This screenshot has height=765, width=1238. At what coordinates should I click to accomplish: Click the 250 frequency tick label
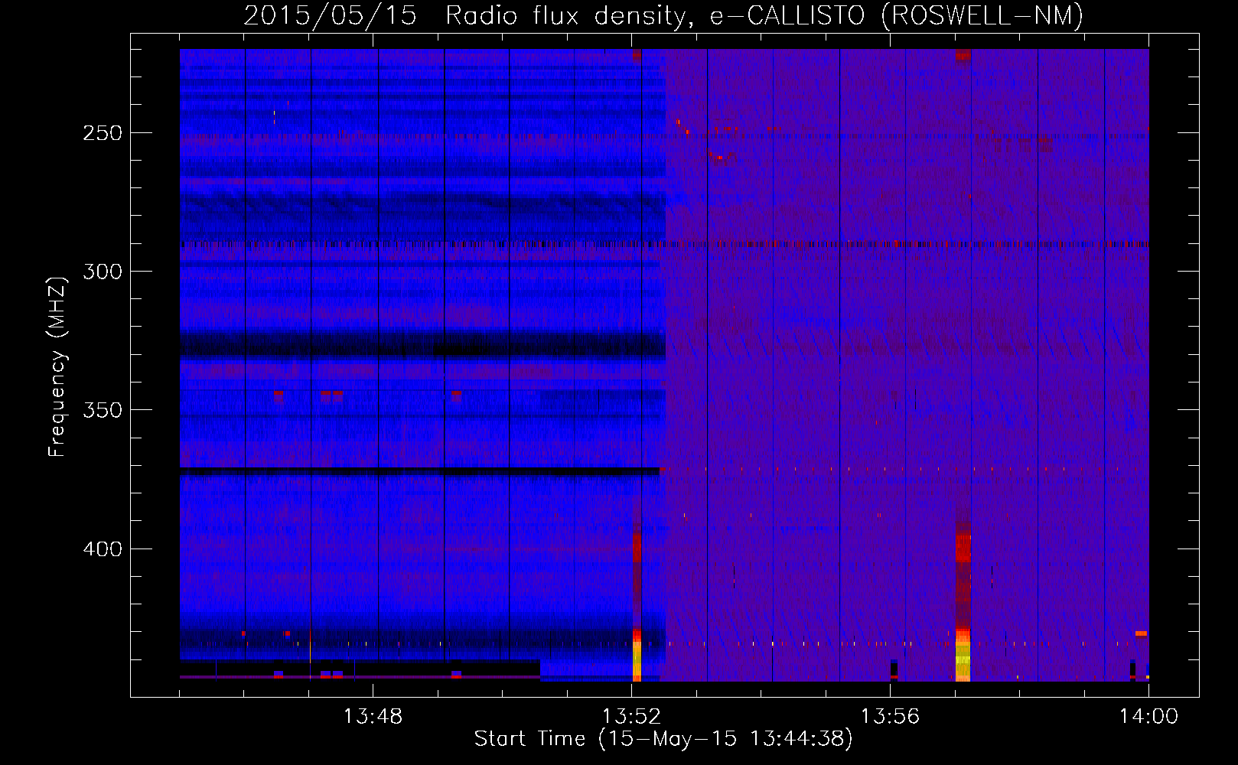click(x=103, y=133)
